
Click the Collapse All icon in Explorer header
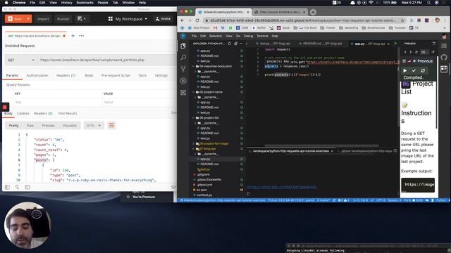point(235,44)
